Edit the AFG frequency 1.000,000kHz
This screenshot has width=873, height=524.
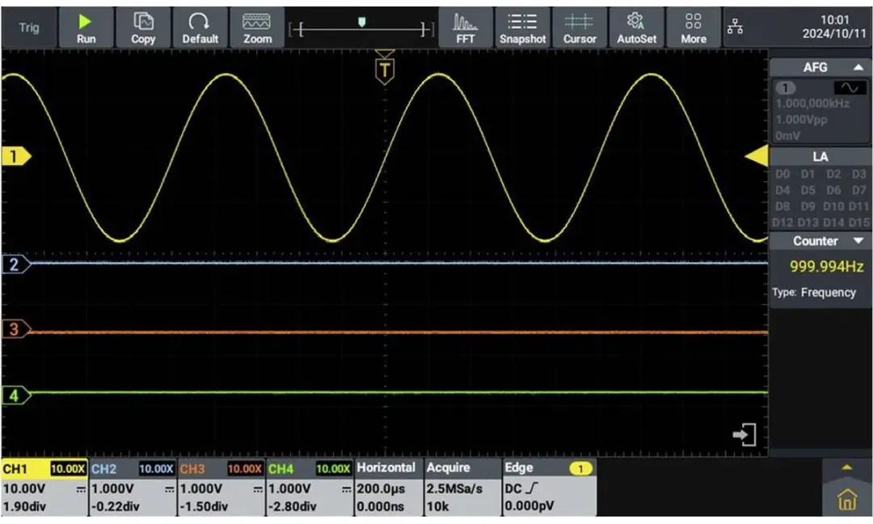point(812,104)
